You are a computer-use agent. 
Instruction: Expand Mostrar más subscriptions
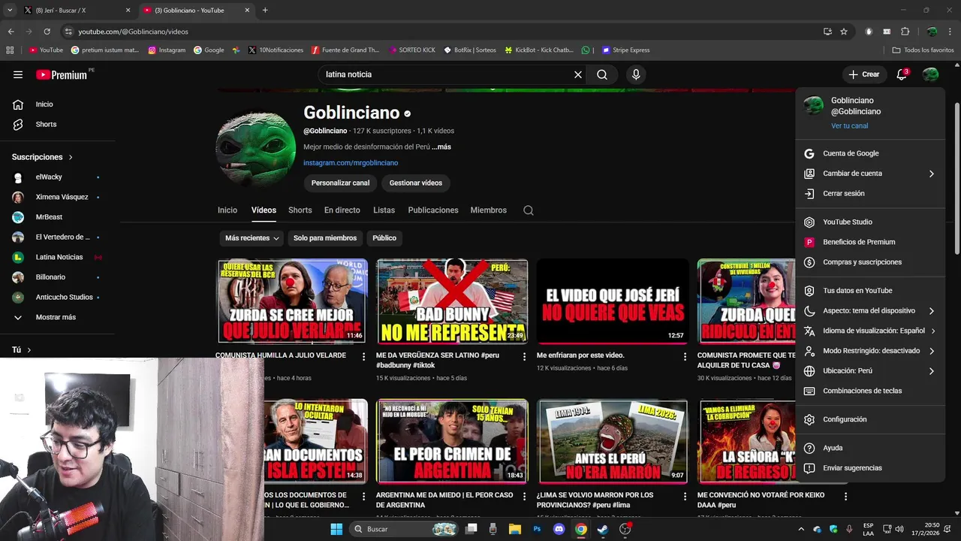click(x=57, y=317)
